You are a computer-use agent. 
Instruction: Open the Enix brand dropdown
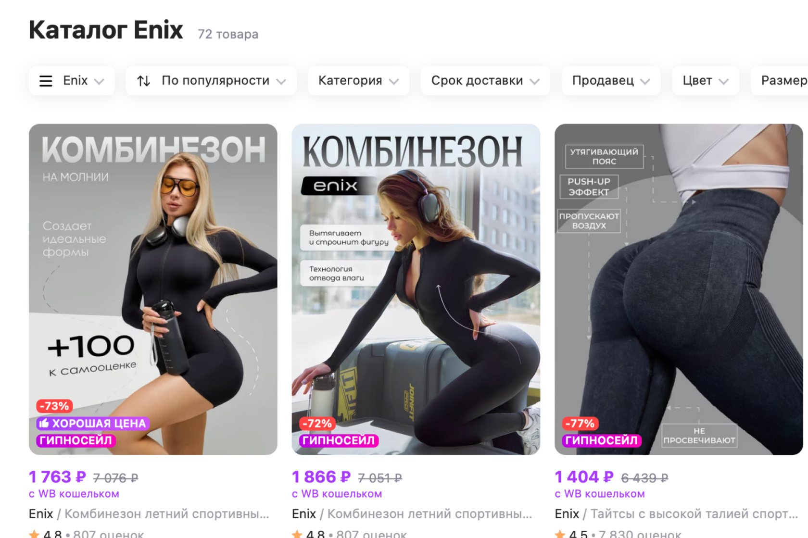(72, 81)
